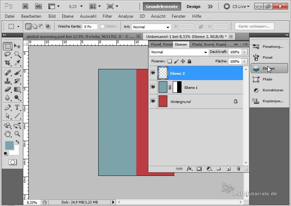291x206 pixels.
Task: Open the Filter menu
Action: click(107, 16)
